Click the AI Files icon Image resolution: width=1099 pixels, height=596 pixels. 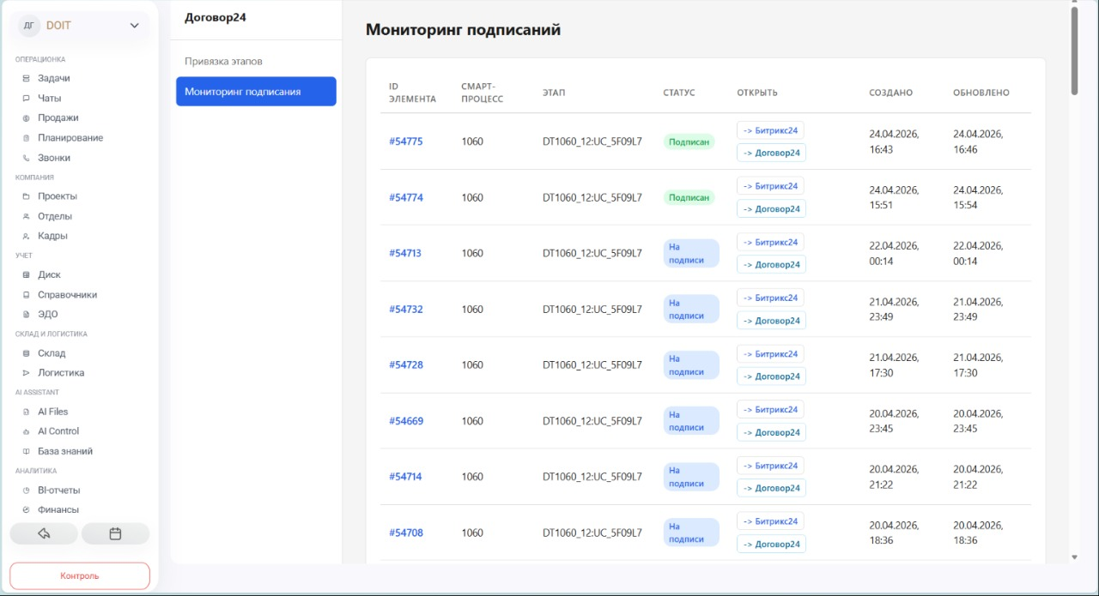pyautogui.click(x=26, y=412)
